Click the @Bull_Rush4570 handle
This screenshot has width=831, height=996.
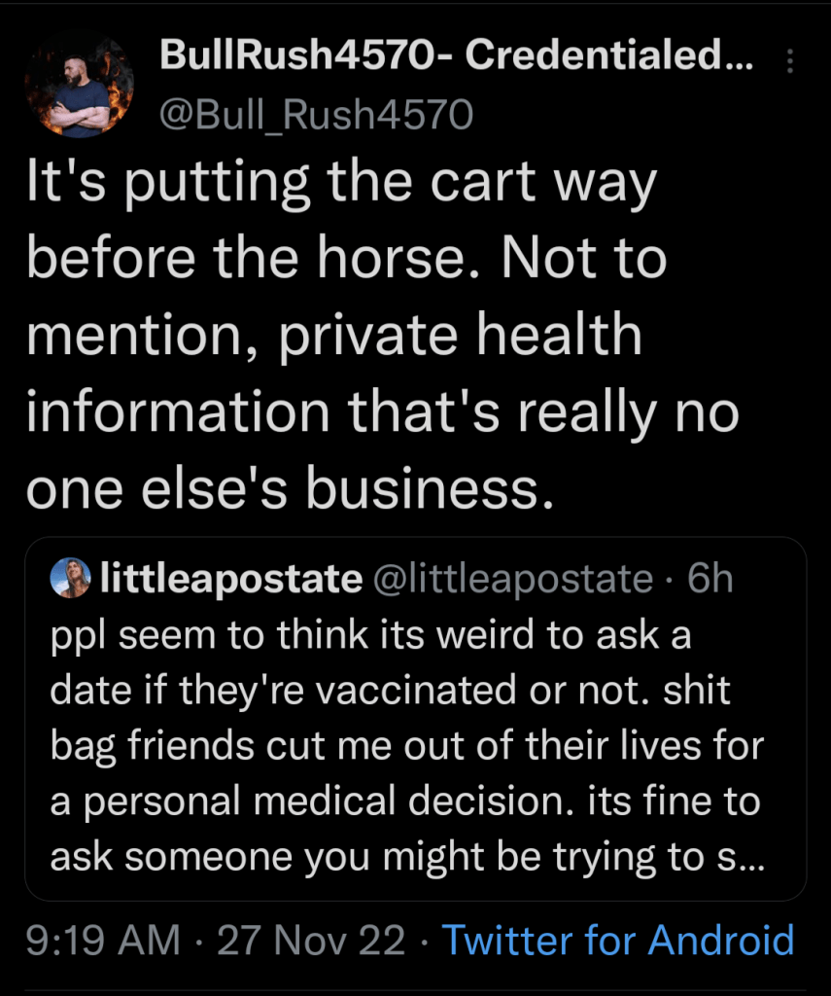[x=315, y=117]
